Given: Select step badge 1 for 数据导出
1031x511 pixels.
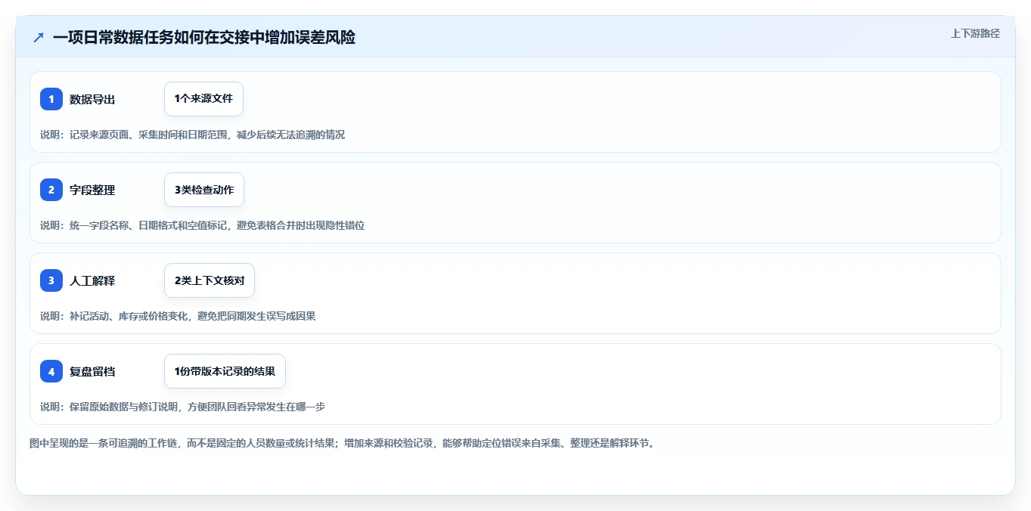Looking at the screenshot, I should tap(51, 99).
